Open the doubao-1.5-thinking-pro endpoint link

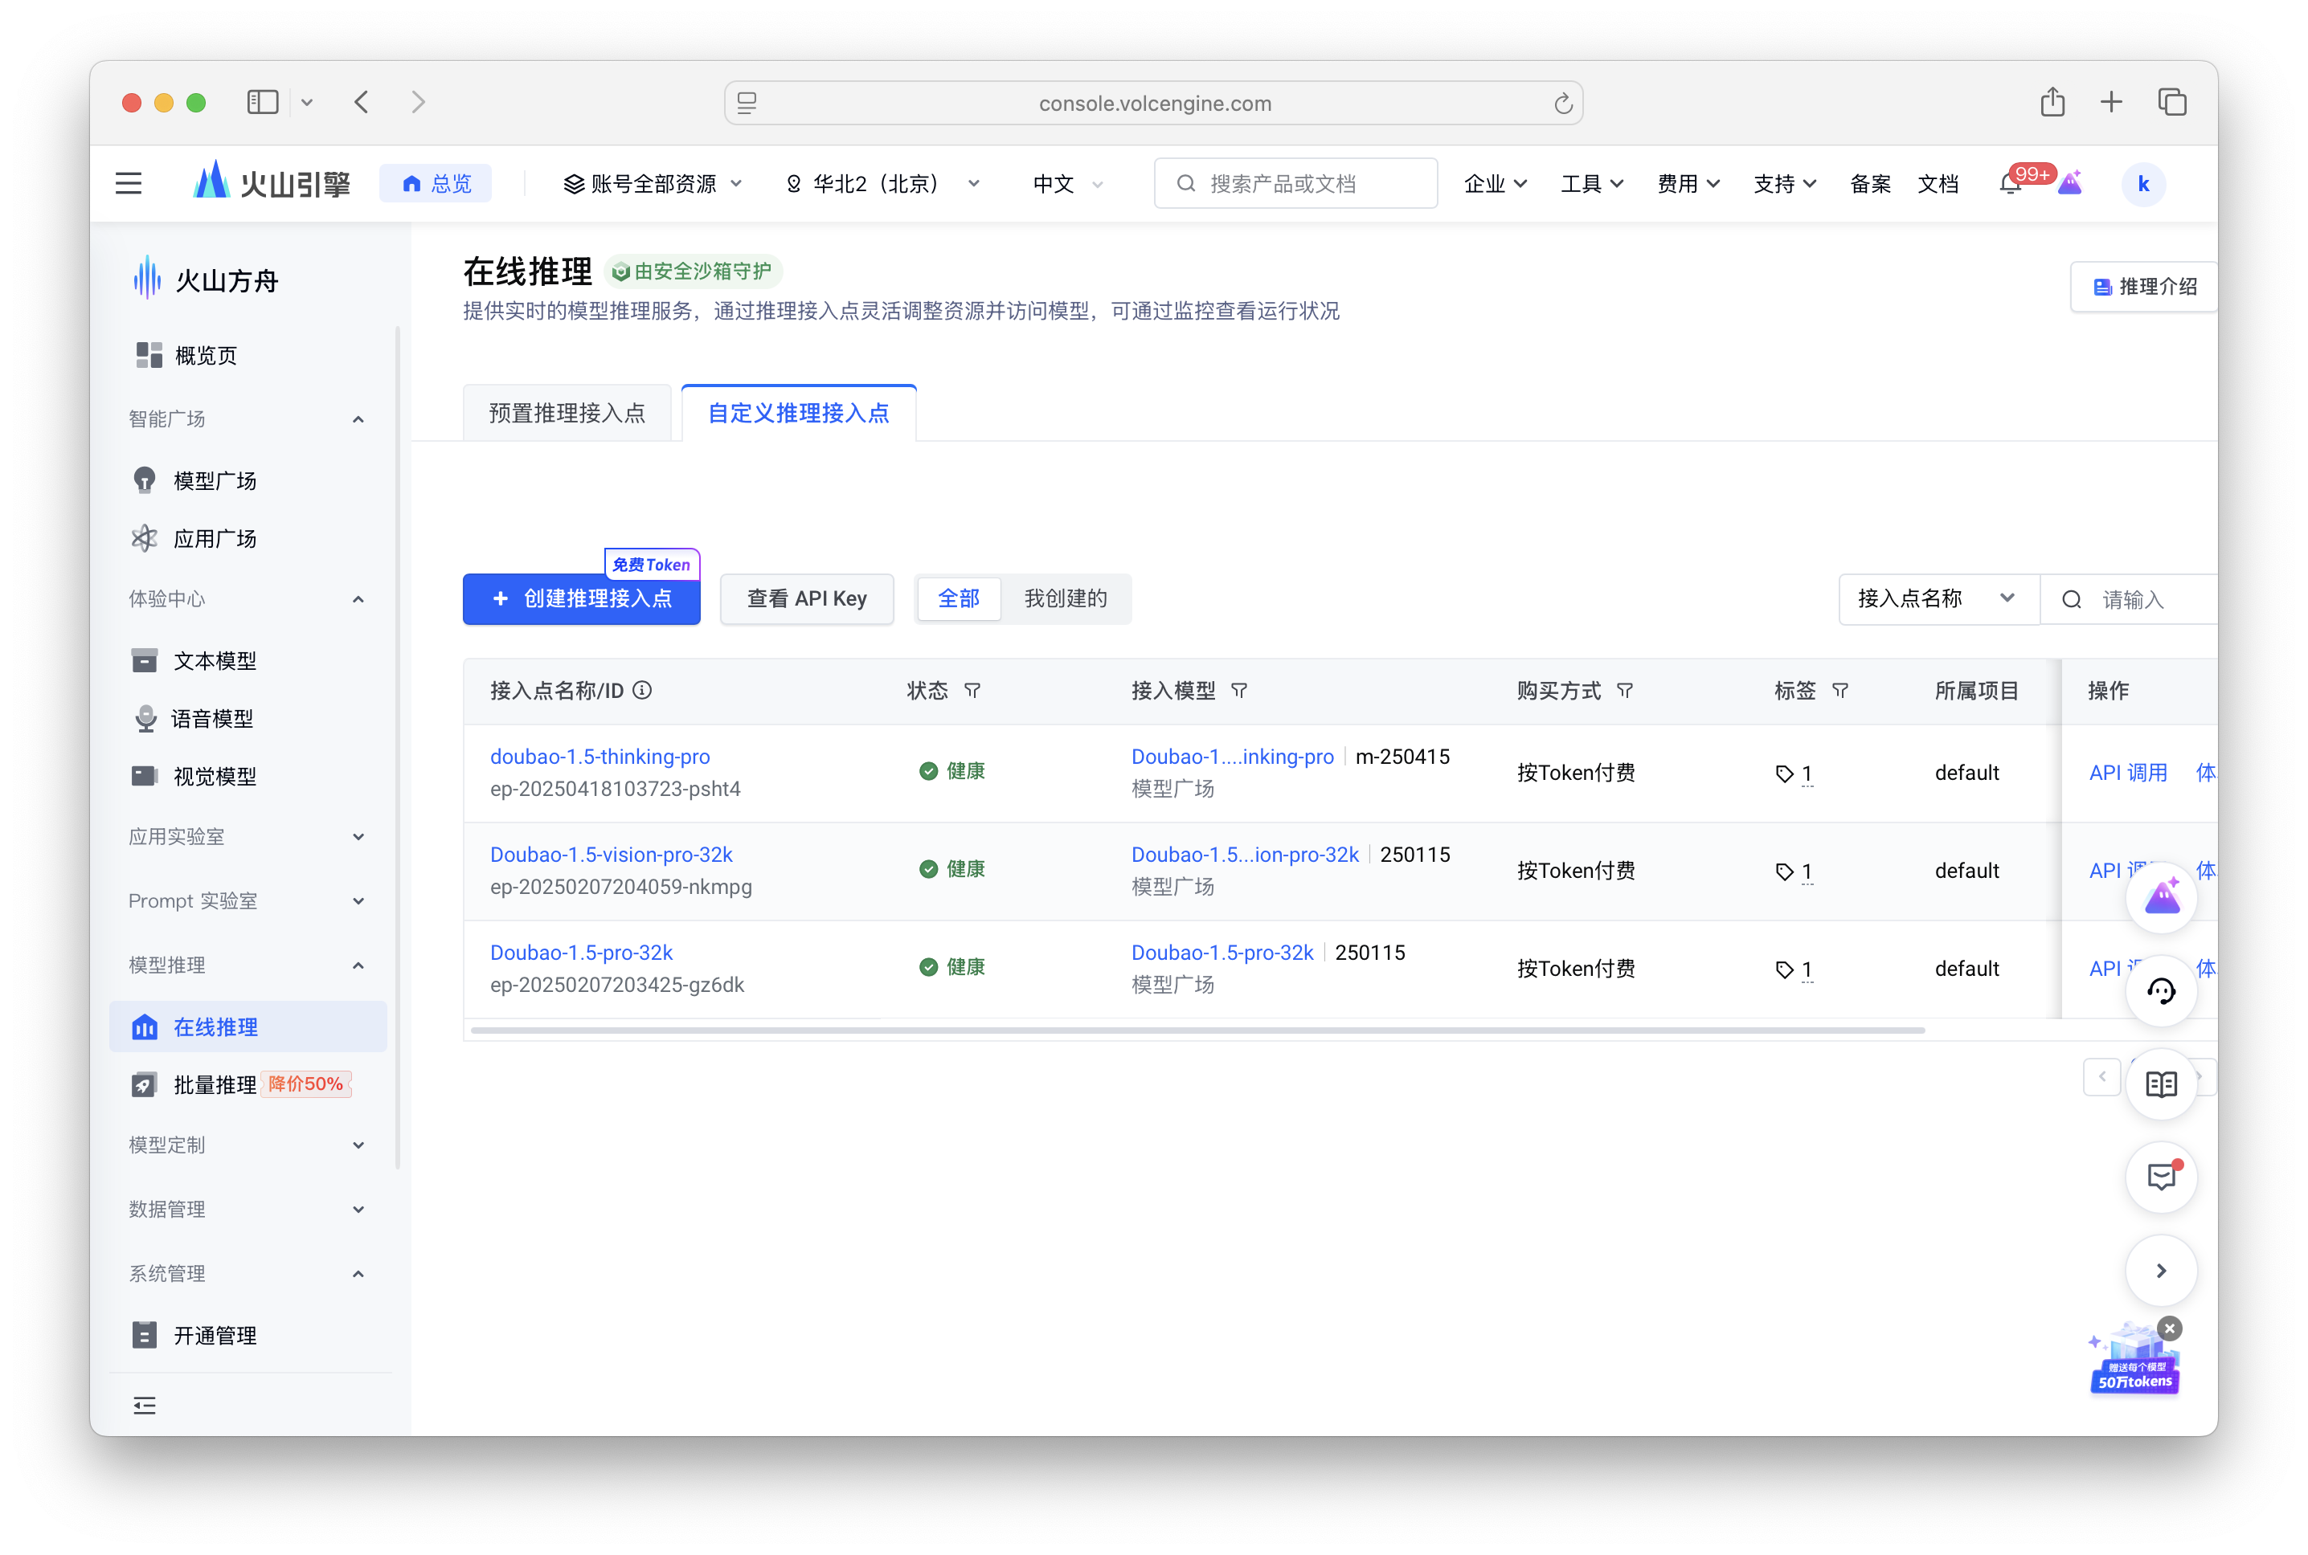tap(600, 757)
